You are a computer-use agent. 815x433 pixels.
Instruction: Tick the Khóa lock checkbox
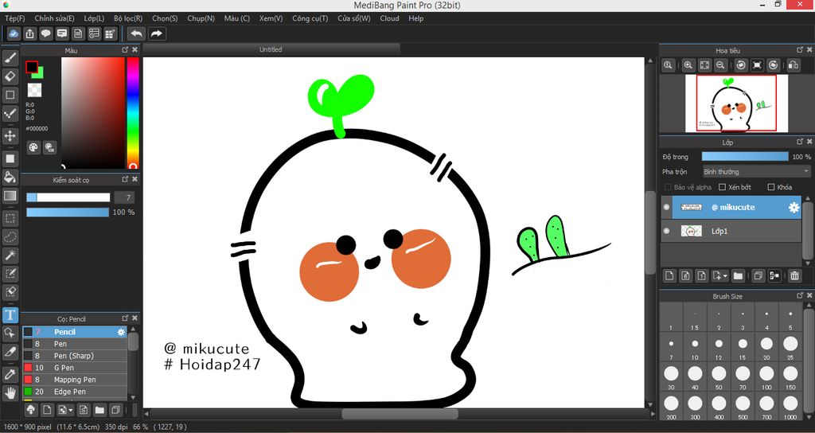click(770, 187)
